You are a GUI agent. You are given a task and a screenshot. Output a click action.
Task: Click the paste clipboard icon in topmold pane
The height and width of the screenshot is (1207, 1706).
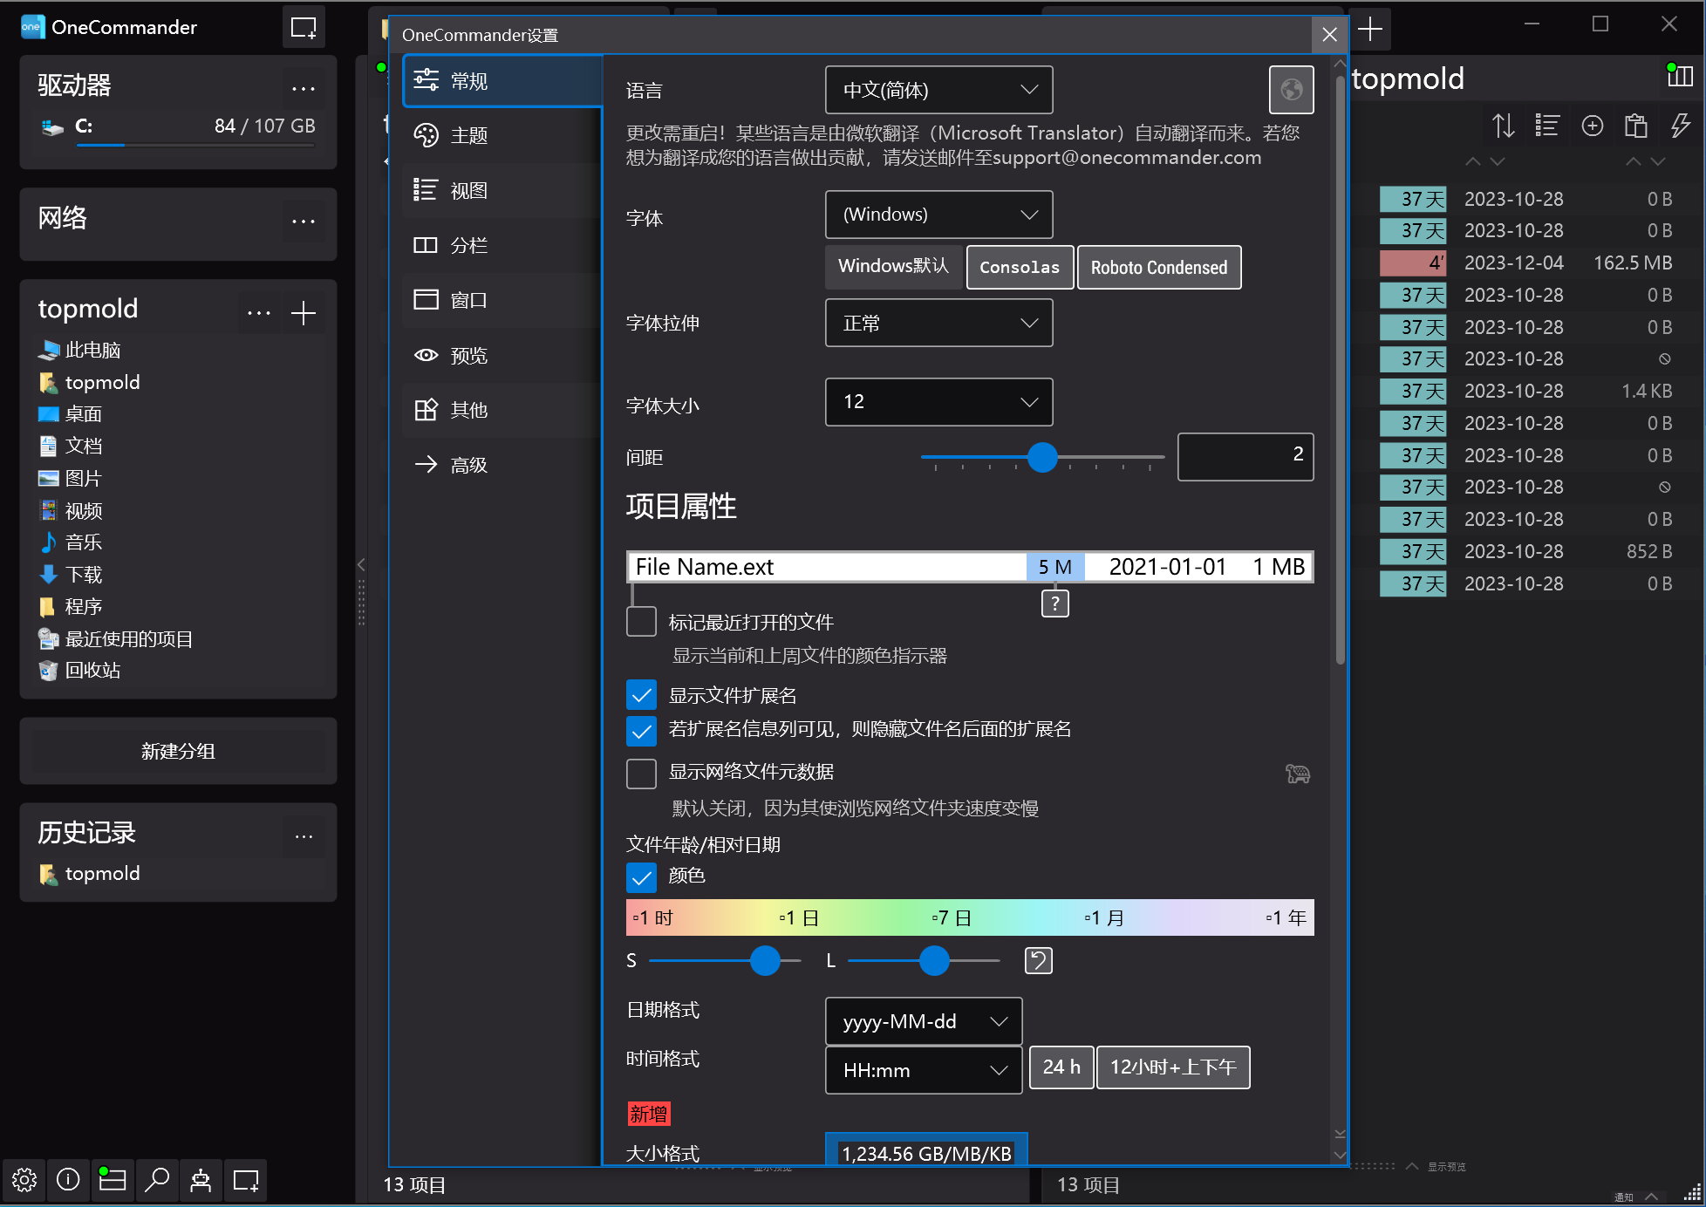(1636, 126)
